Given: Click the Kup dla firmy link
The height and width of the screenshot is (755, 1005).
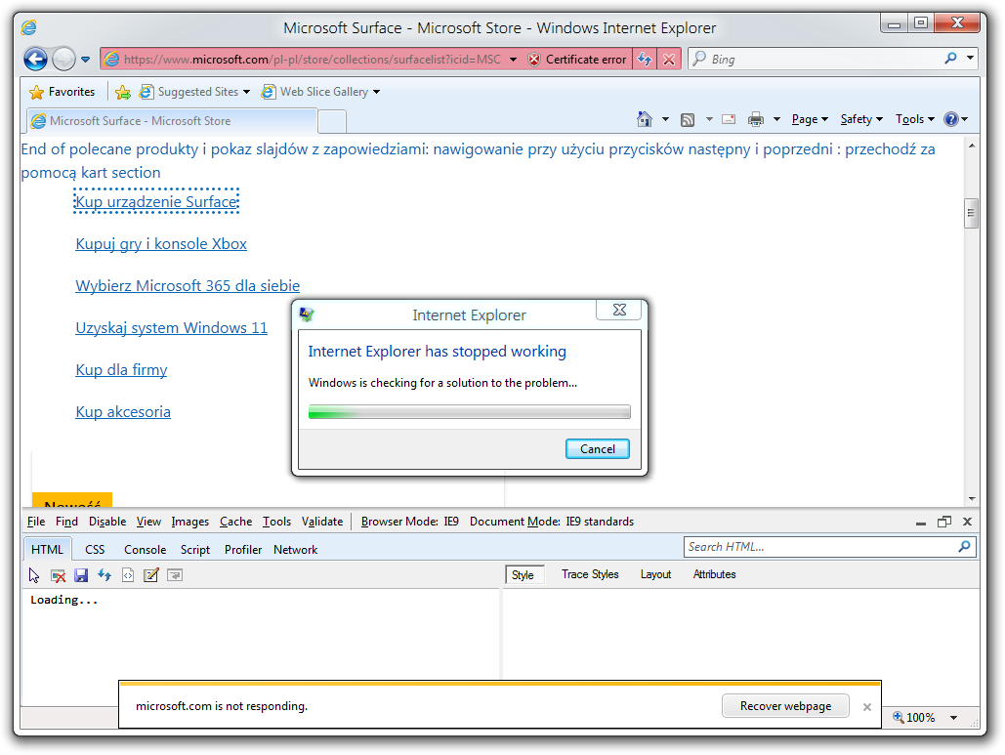Looking at the screenshot, I should (121, 370).
